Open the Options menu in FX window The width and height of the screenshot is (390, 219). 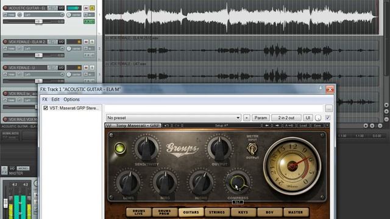point(72,99)
